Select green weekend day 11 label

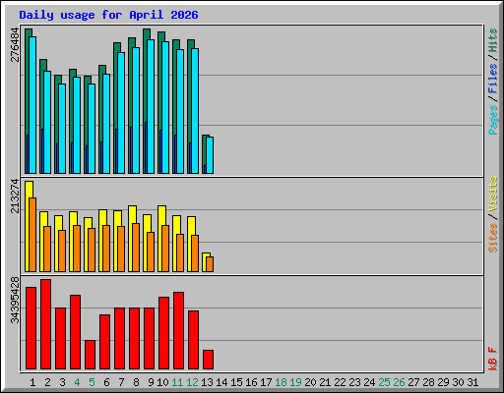click(x=177, y=382)
